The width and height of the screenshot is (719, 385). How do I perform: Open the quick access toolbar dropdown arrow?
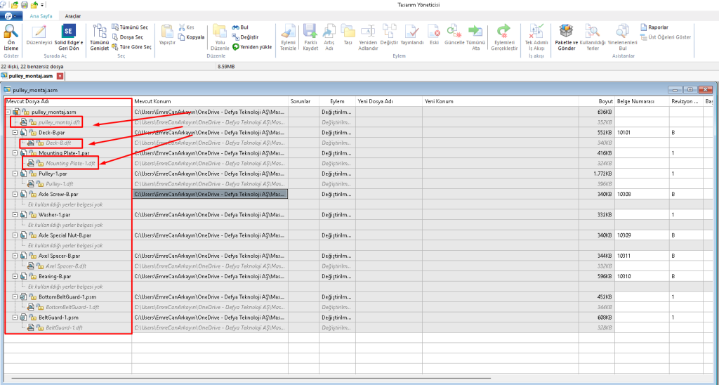(x=42, y=5)
